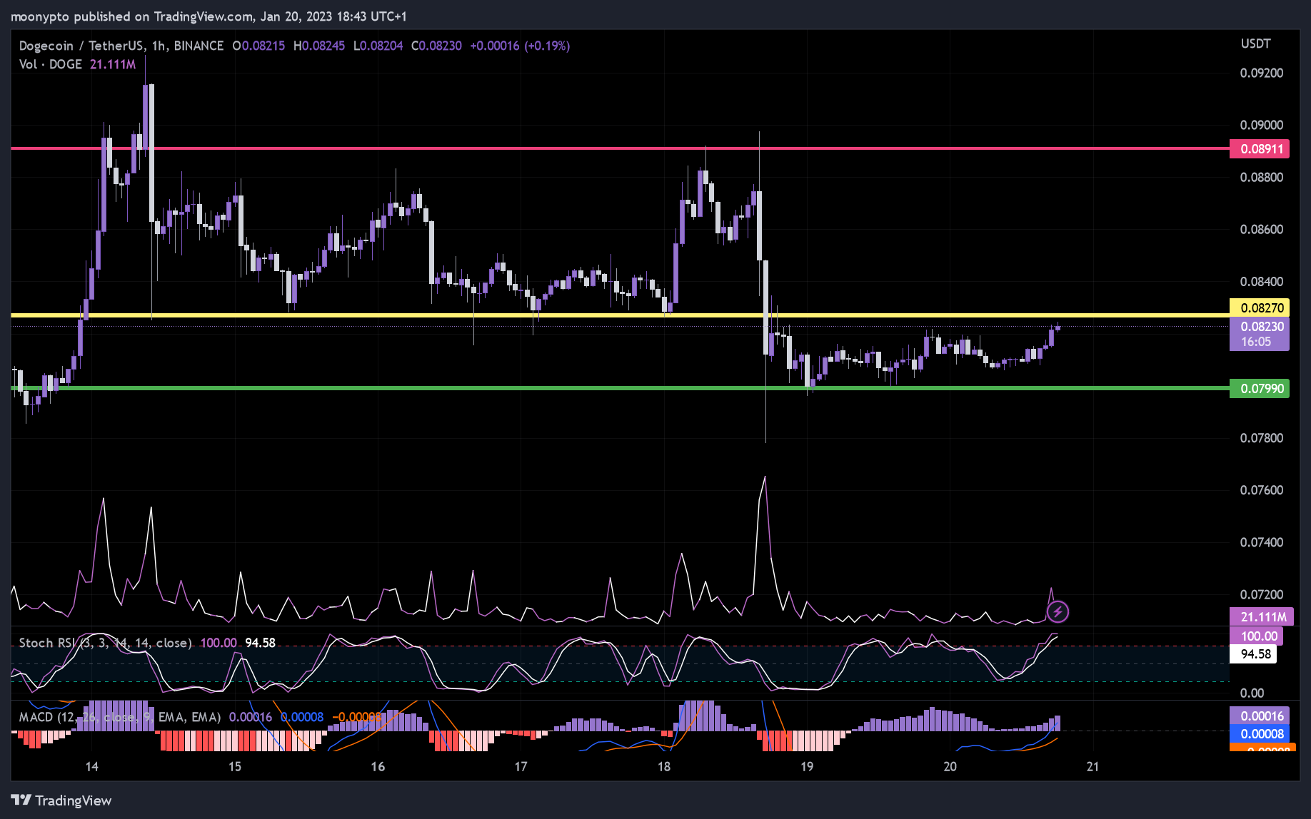1311x819 pixels.
Task: Click the 0.07400 price axis label
Action: coord(1261,542)
